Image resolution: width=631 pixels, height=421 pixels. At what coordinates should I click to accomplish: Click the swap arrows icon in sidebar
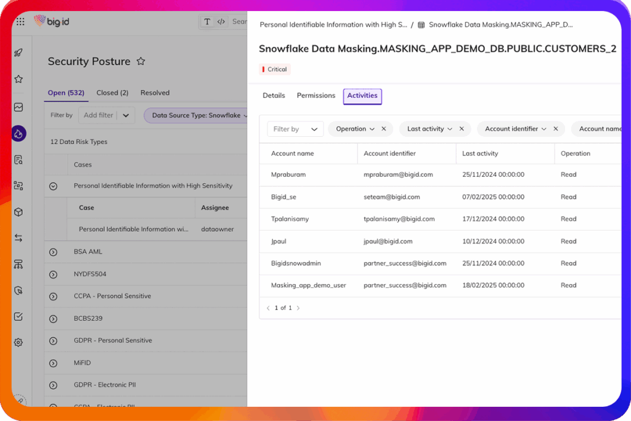click(x=18, y=238)
